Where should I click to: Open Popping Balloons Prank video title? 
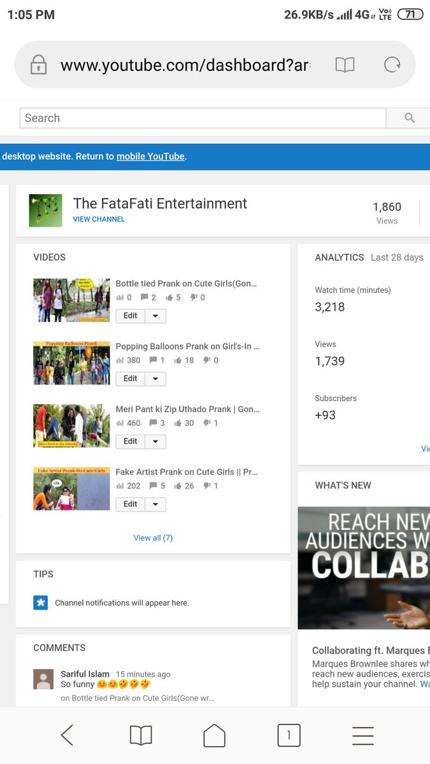click(188, 347)
